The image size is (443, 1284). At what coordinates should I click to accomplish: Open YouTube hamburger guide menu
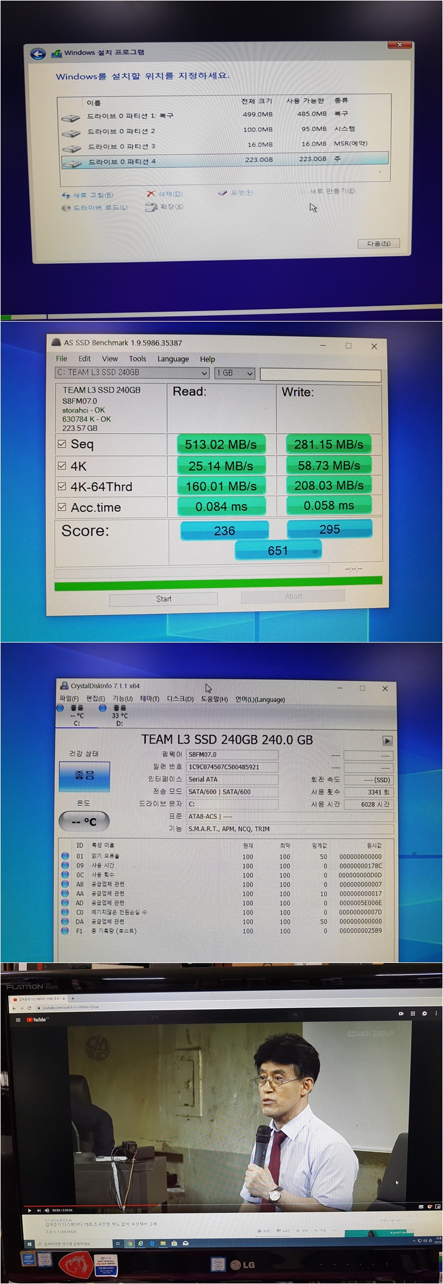[18, 1020]
